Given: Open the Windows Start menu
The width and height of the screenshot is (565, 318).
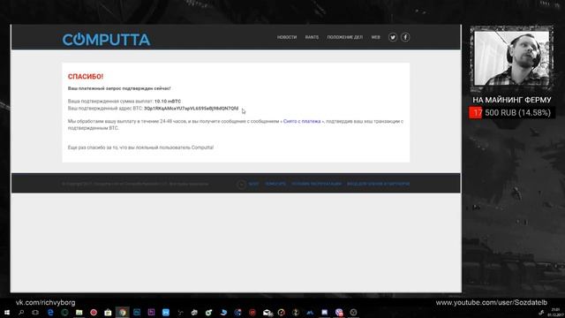Looking at the screenshot, I should [7, 312].
